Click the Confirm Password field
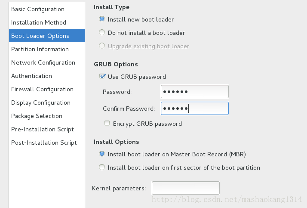Viewport: 307px width, 208px height. [195, 108]
